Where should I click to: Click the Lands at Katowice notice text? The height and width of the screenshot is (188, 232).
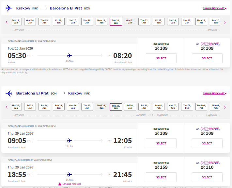point(72,184)
